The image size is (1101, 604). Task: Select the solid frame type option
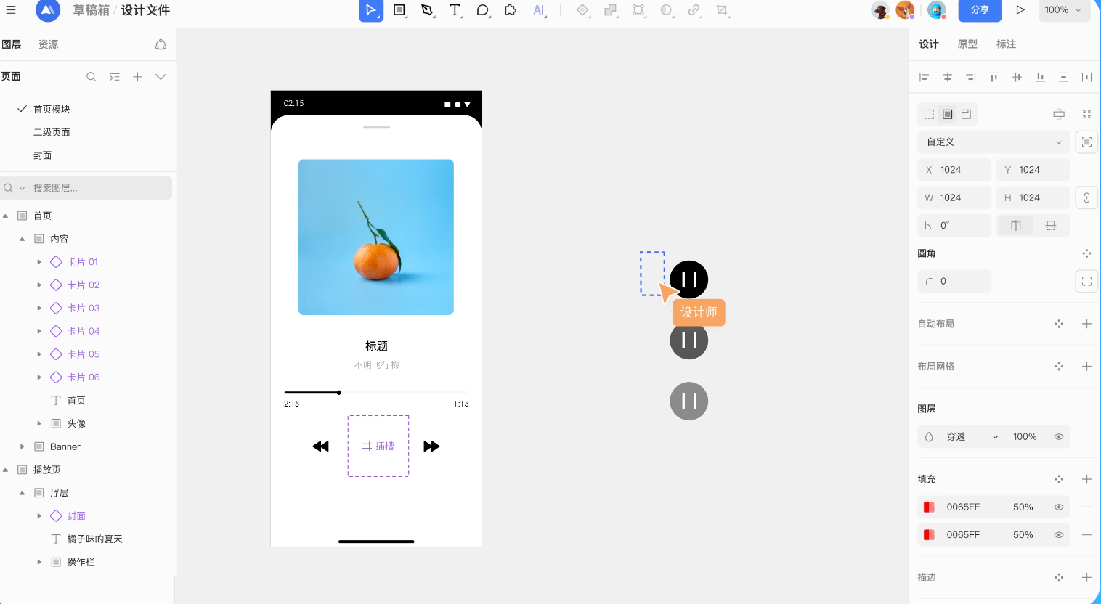tap(948, 114)
